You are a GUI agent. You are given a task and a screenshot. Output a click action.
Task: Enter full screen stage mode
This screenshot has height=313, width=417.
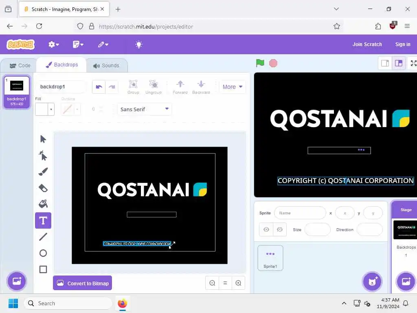pos(413,63)
